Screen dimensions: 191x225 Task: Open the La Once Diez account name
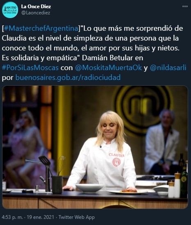(x=36, y=7)
